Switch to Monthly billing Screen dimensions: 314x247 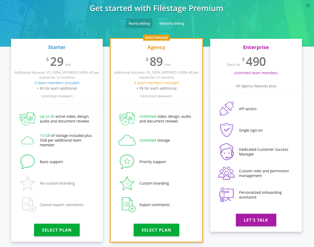coord(172,23)
